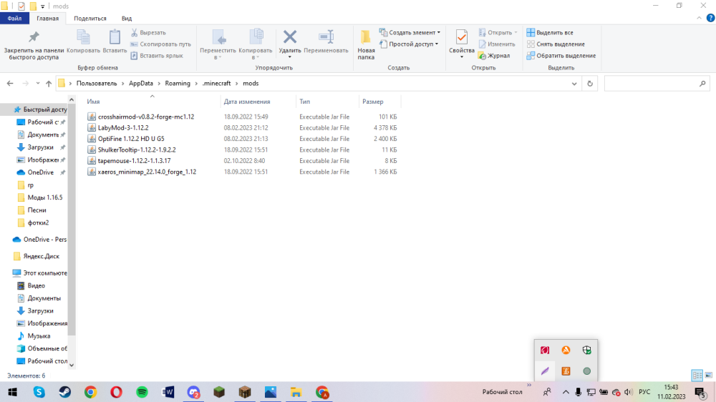The image size is (716, 402).
Task: Click Снять выделение deselect
Action: coord(556,44)
